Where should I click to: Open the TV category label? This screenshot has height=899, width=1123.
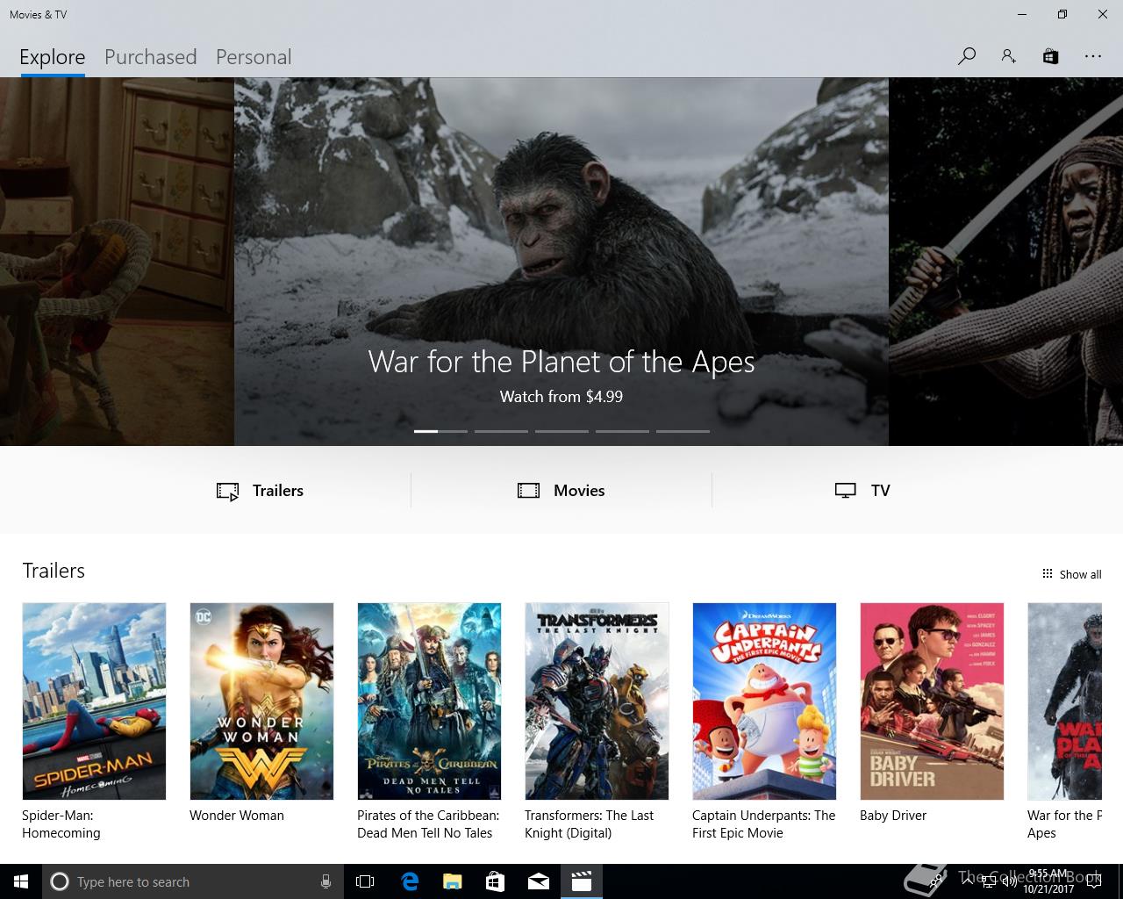(881, 491)
